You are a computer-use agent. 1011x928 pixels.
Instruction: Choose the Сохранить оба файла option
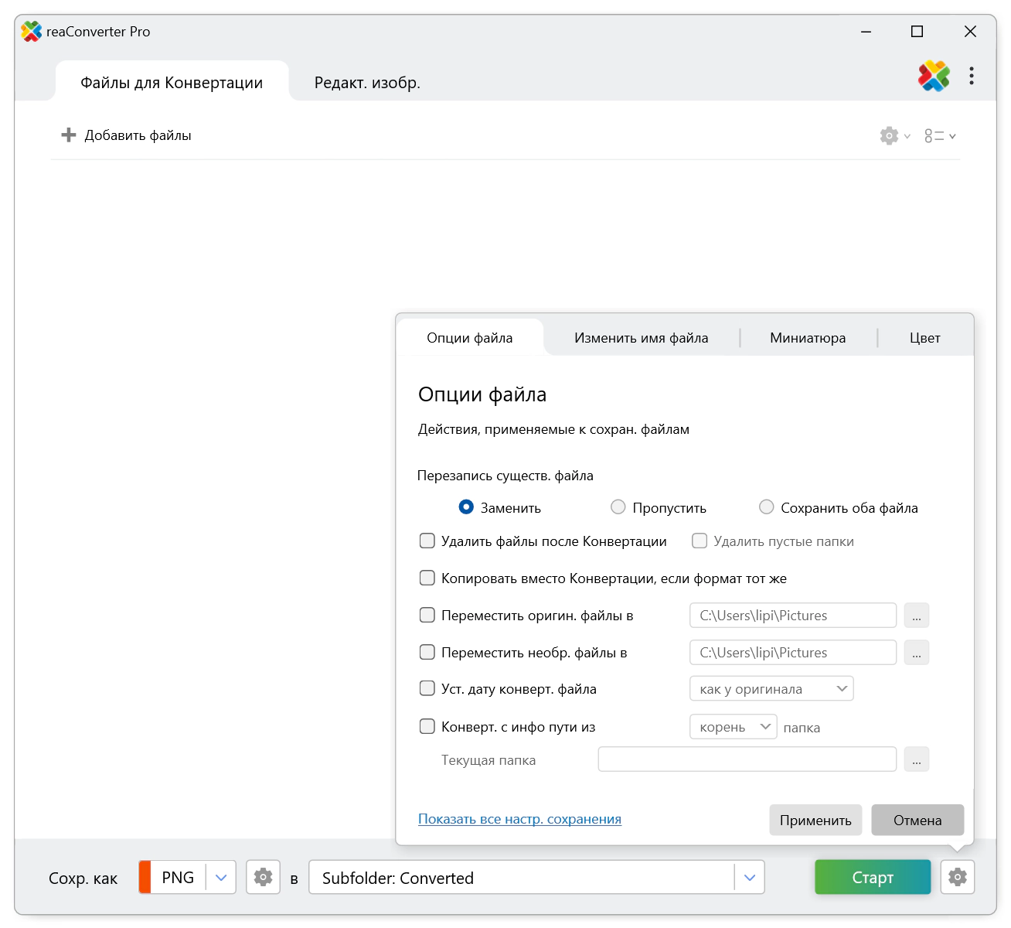[766, 507]
